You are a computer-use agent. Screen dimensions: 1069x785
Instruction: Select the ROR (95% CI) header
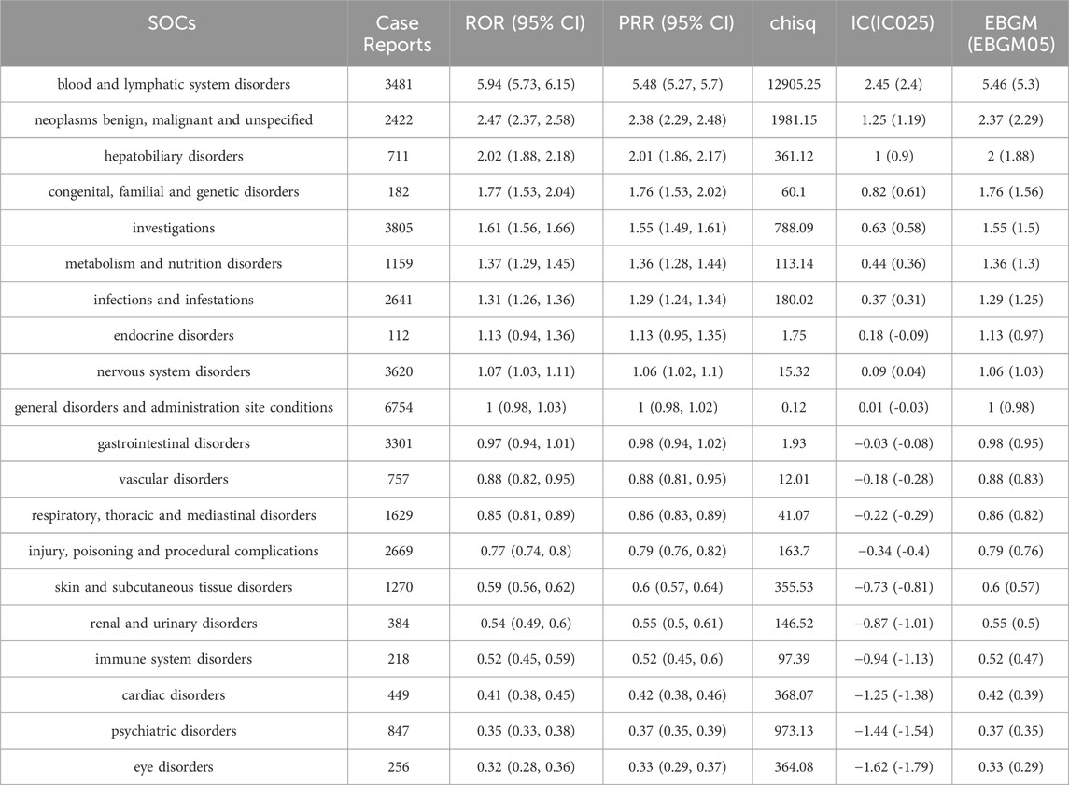(x=525, y=23)
